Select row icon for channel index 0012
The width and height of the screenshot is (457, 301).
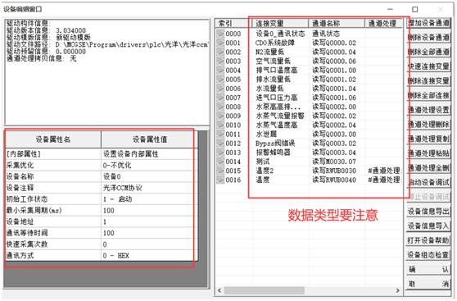tap(220, 144)
